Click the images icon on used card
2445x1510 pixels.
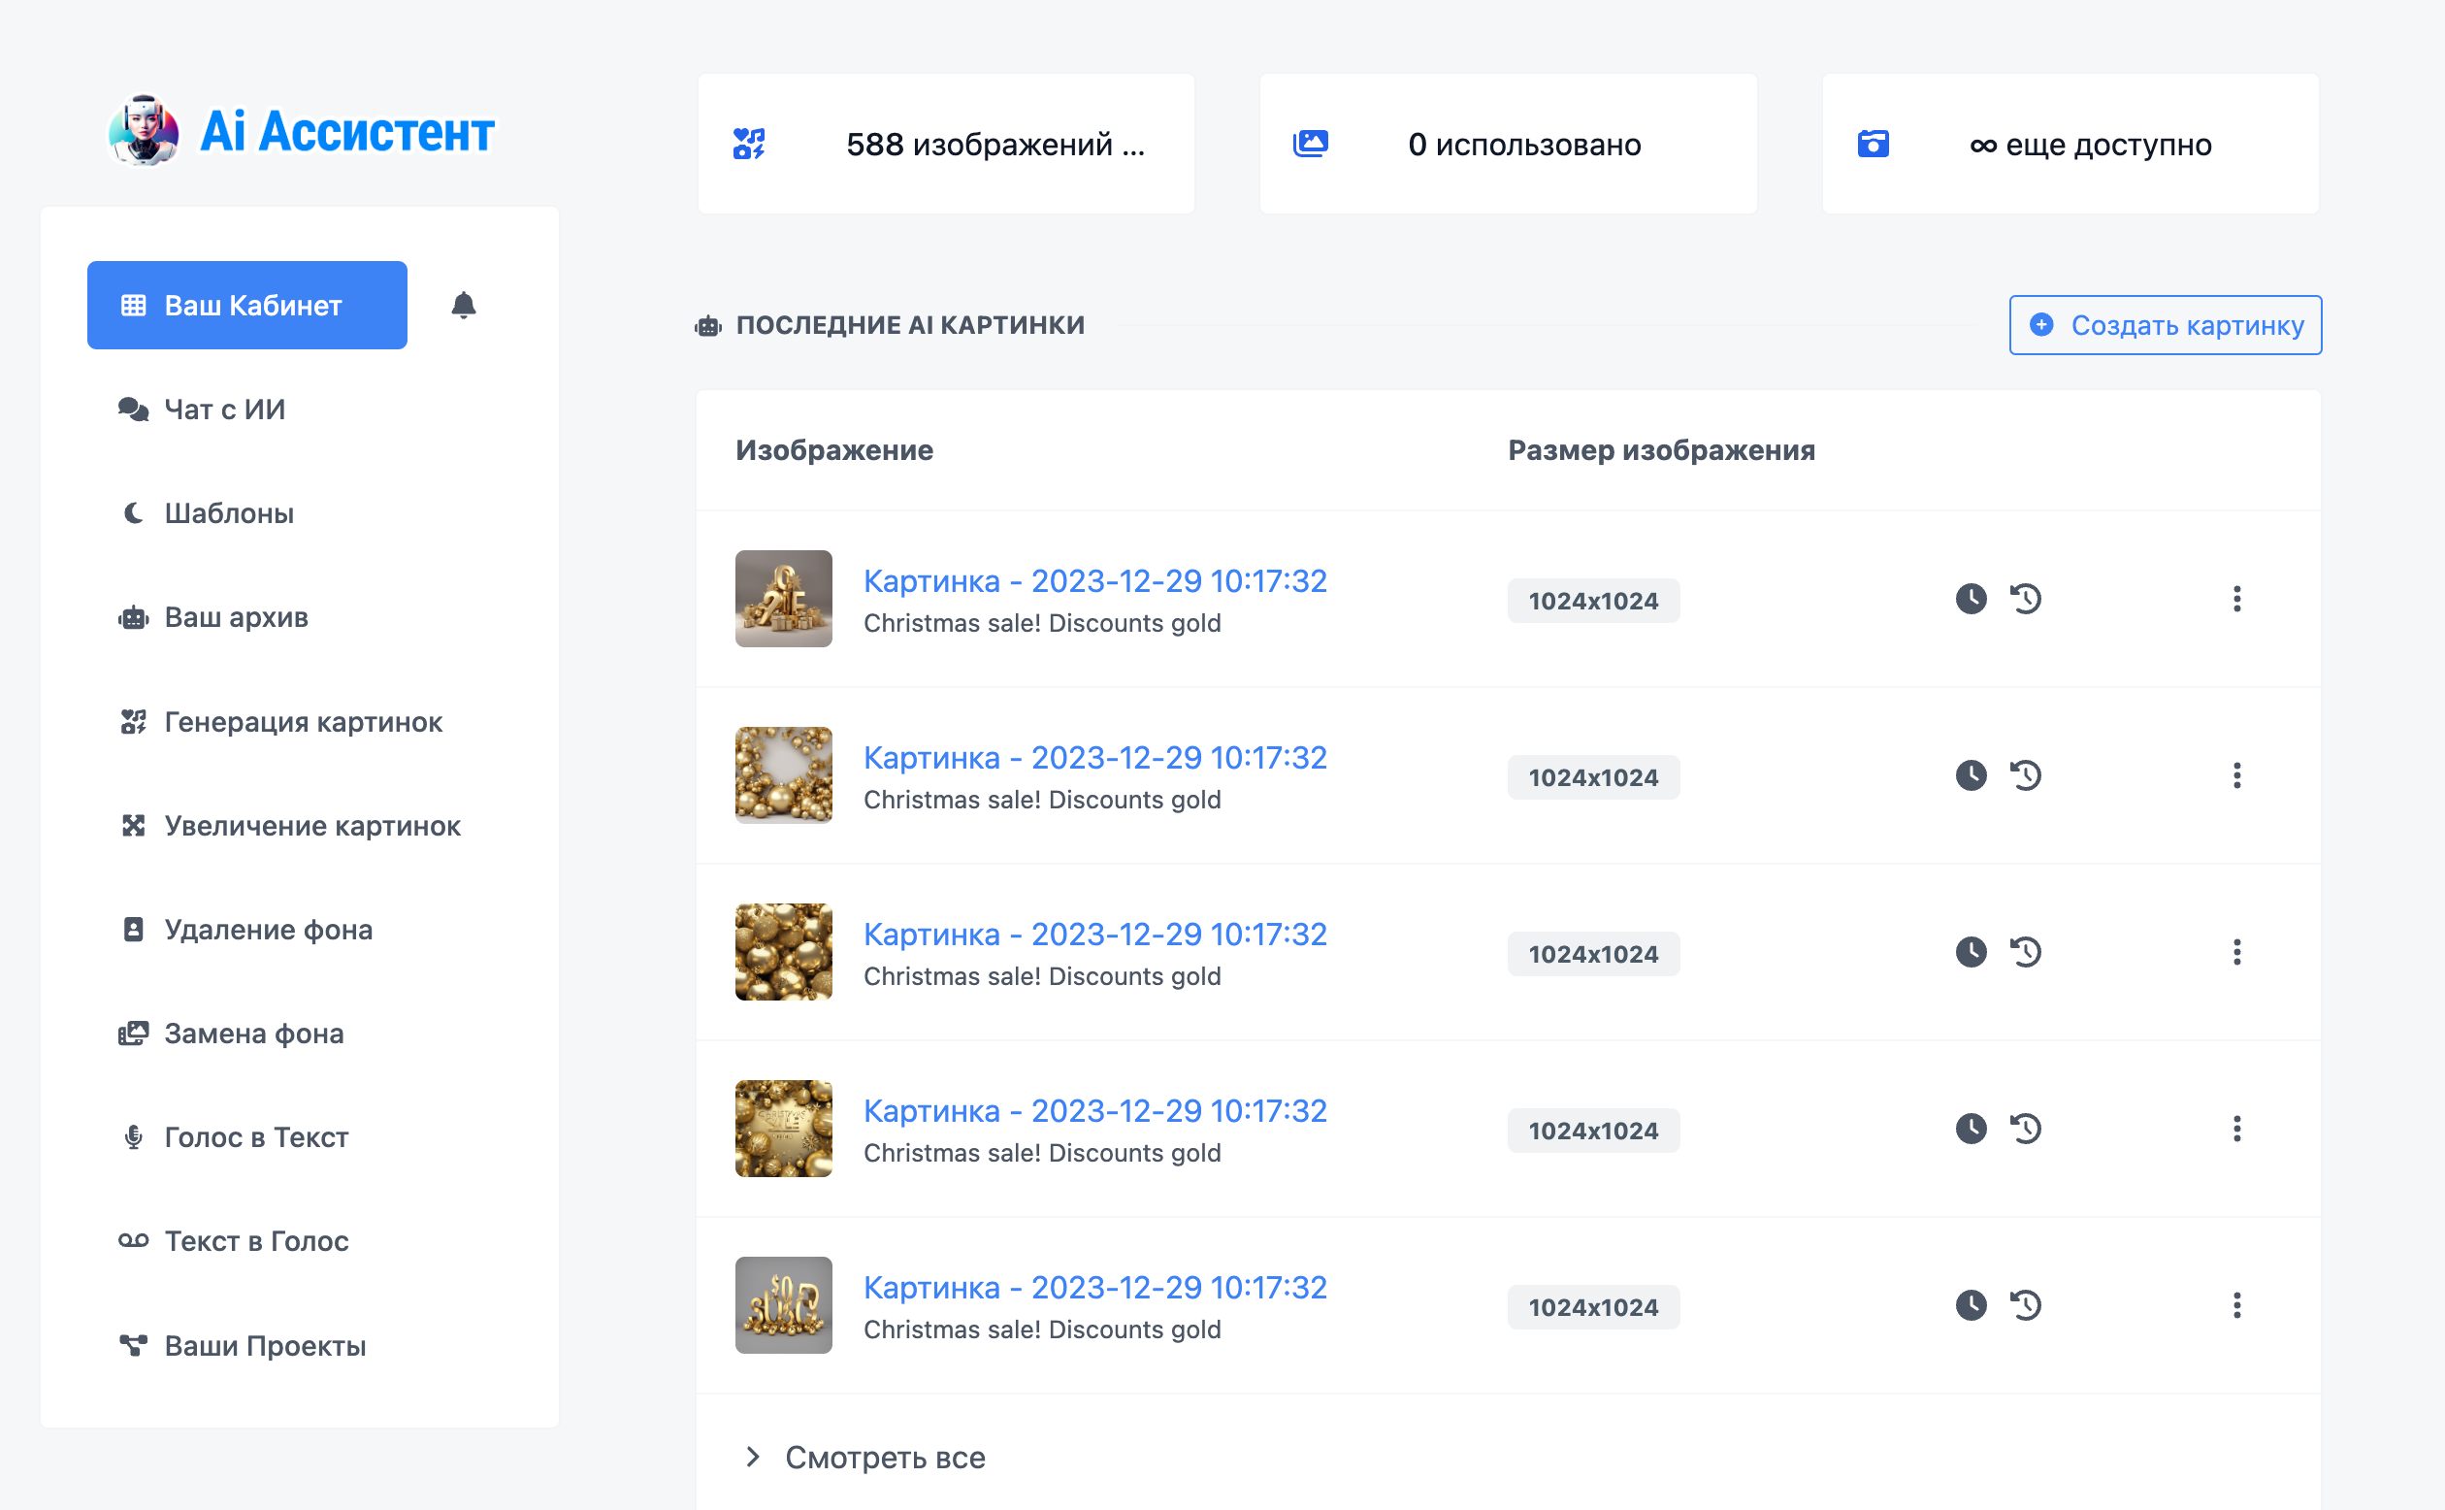pos(1310,144)
